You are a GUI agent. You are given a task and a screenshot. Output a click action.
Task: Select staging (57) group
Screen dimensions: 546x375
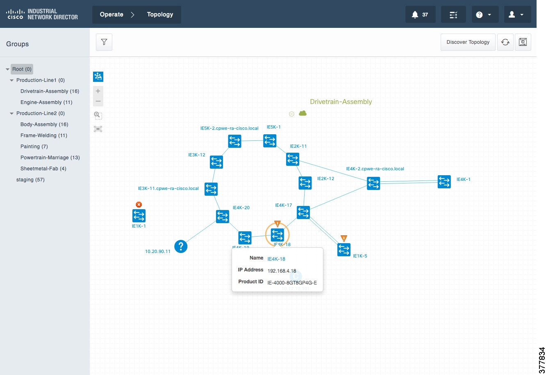pyautogui.click(x=30, y=180)
